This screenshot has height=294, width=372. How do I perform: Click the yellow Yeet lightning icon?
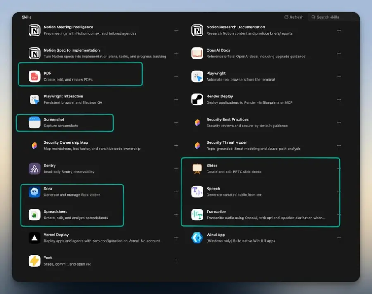(34, 261)
